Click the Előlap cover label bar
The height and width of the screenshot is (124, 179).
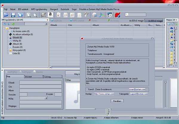pyautogui.click(x=73, y=80)
